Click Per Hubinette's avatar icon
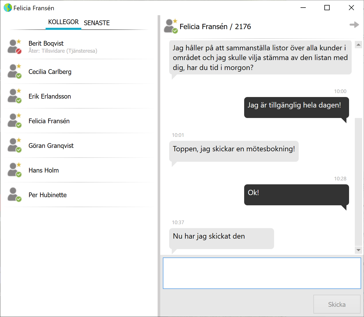Image resolution: width=364 pixels, height=317 pixels. (14, 195)
